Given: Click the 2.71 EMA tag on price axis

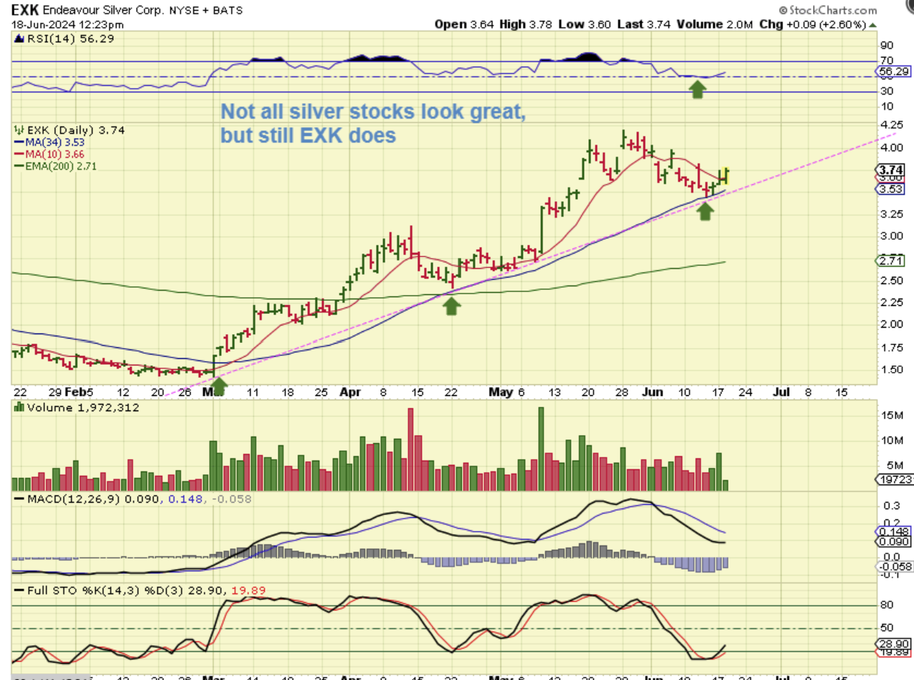Looking at the screenshot, I should pyautogui.click(x=890, y=261).
